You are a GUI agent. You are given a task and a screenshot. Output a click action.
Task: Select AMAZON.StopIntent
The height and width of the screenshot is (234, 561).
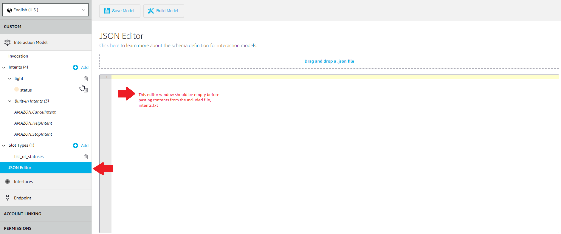click(33, 134)
